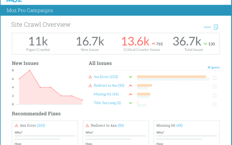The image size is (232, 145).
Task: Click the red up chevron for Redirect to 4xx row
Action: pos(130,86)
